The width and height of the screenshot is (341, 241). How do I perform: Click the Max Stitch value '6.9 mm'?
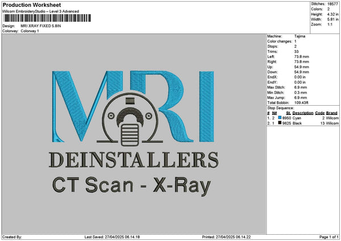coord(301,88)
